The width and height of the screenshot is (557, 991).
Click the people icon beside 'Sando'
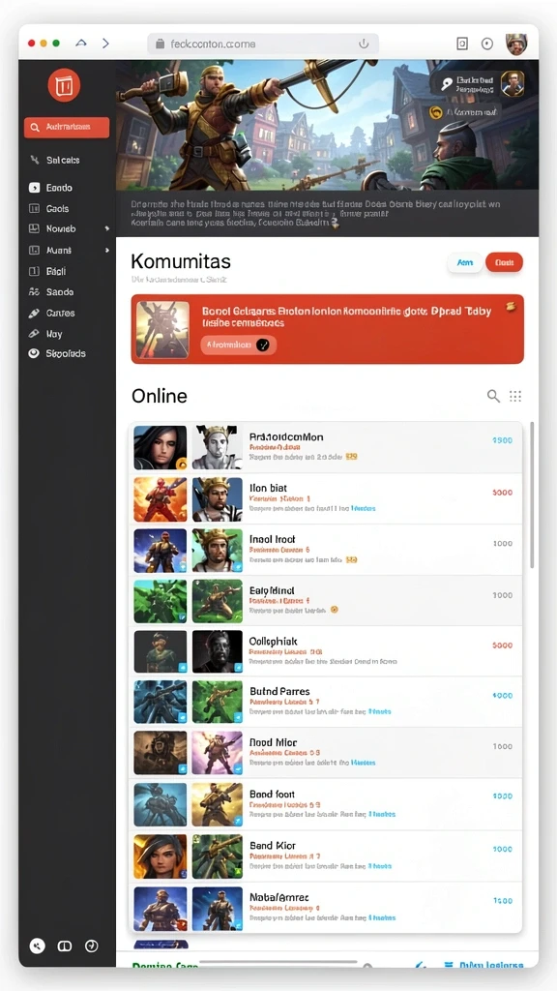(34, 292)
